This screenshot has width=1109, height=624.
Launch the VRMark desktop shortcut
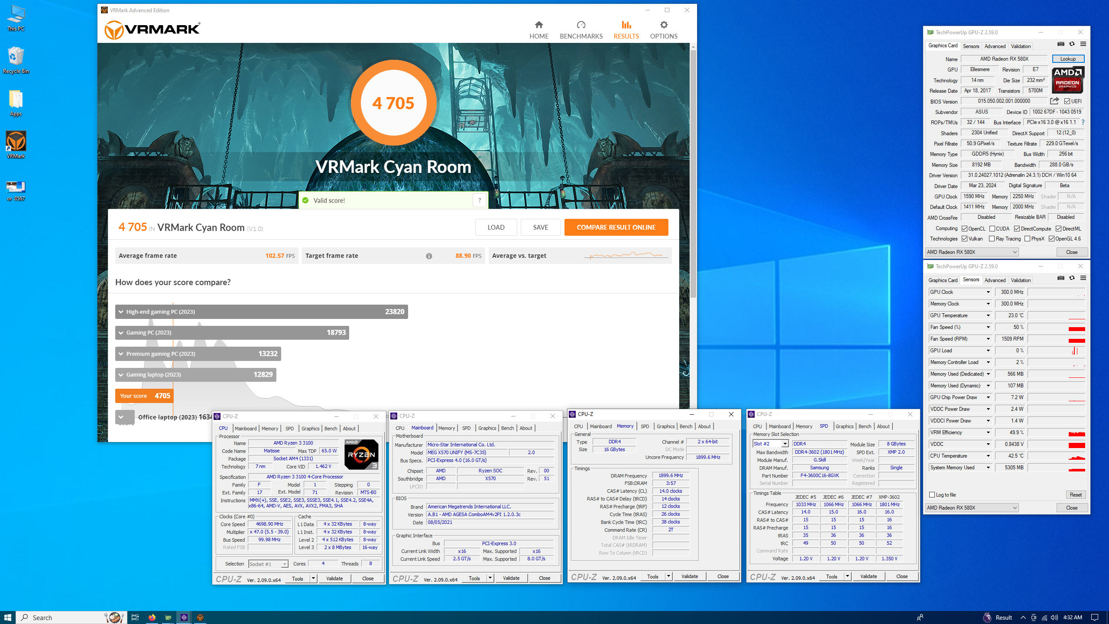pos(16,145)
